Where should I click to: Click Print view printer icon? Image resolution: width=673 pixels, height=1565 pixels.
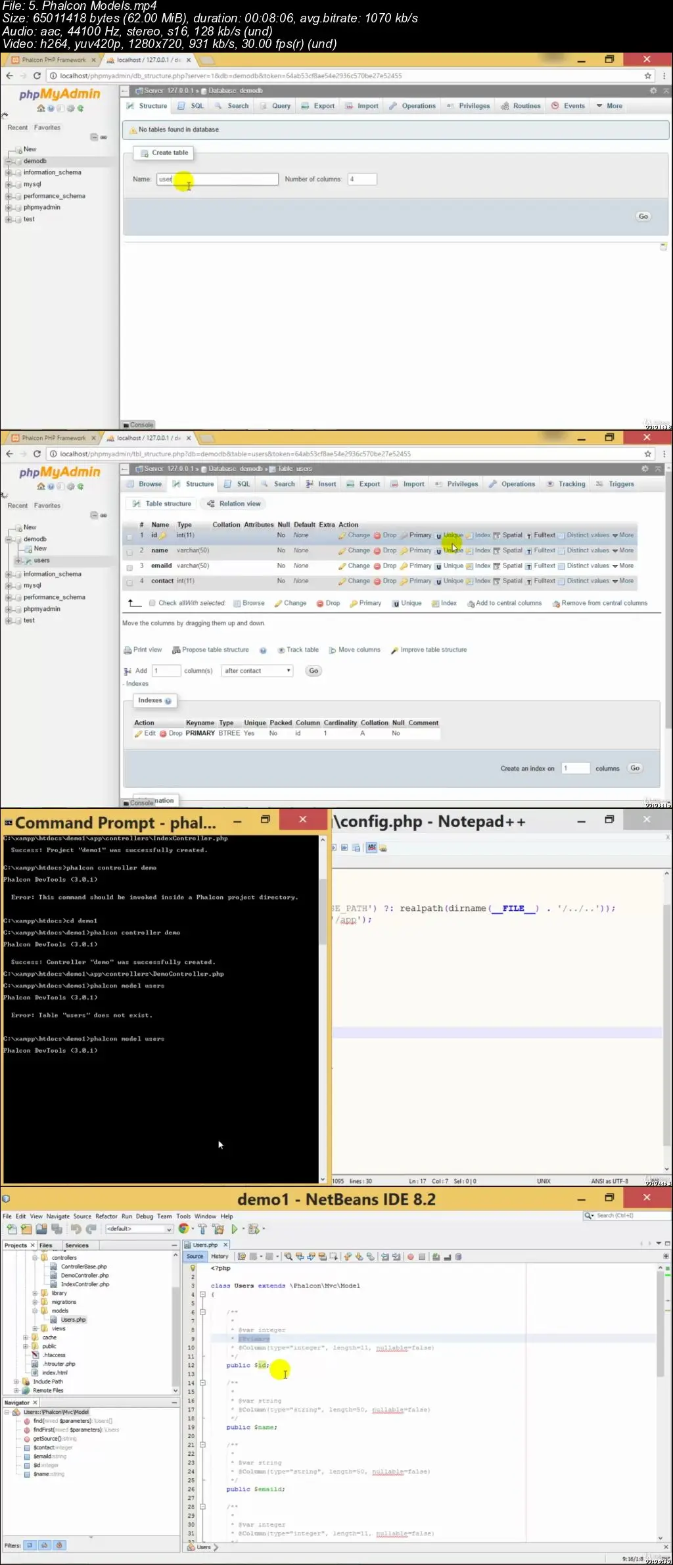[x=128, y=650]
